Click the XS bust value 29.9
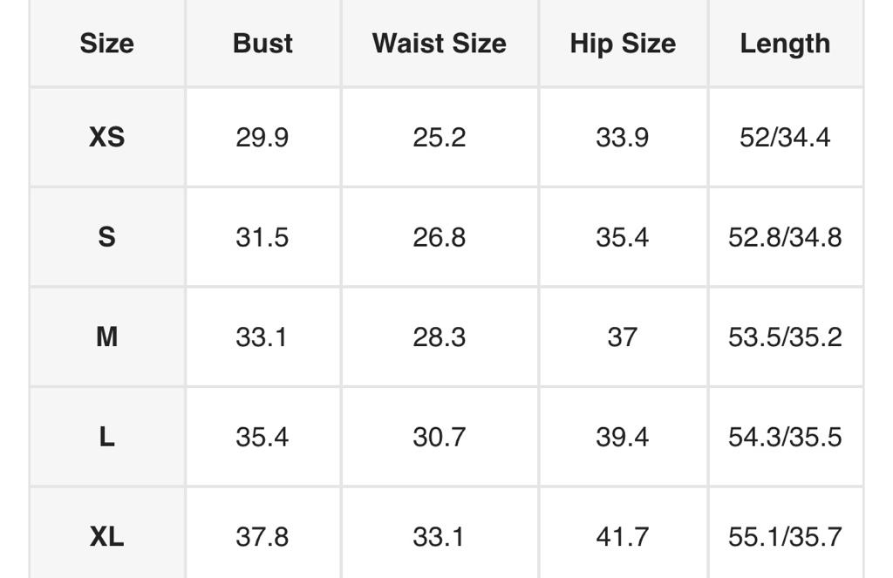 (x=262, y=137)
